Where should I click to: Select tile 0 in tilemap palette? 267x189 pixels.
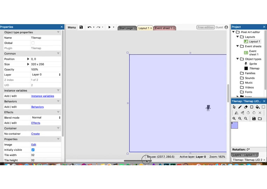coord(234,125)
